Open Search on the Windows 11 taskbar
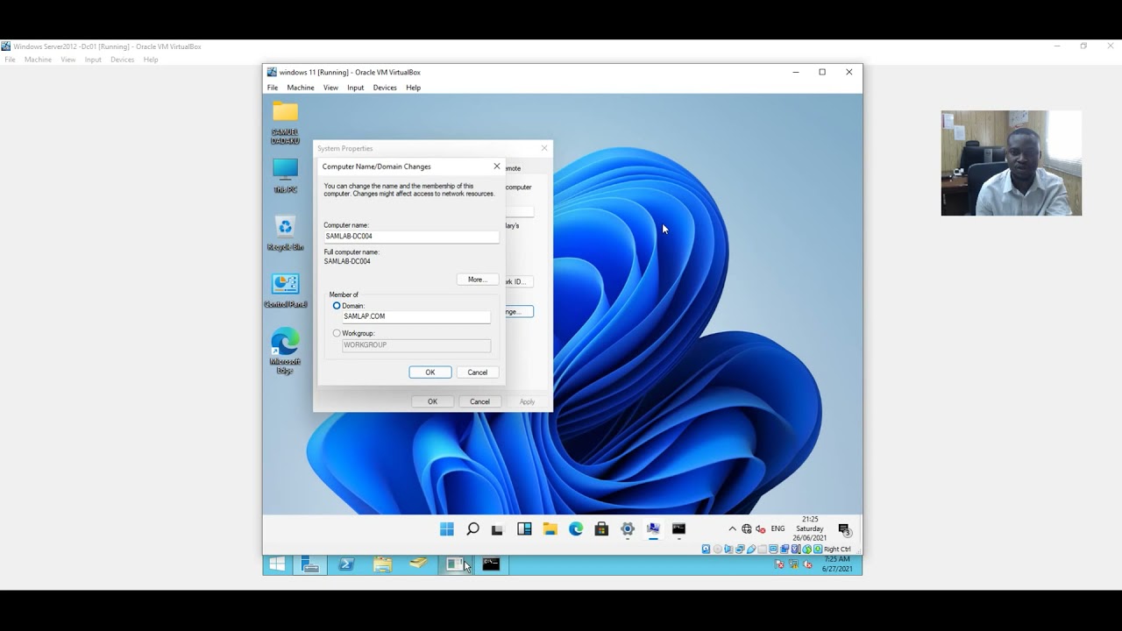The height and width of the screenshot is (631, 1122). click(x=472, y=528)
